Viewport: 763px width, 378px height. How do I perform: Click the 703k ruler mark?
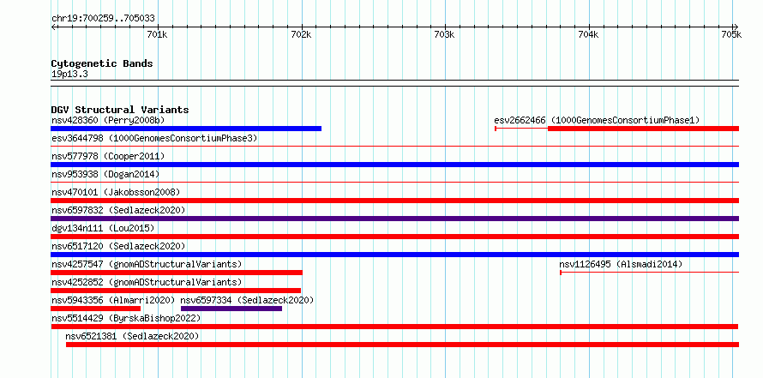tap(444, 34)
